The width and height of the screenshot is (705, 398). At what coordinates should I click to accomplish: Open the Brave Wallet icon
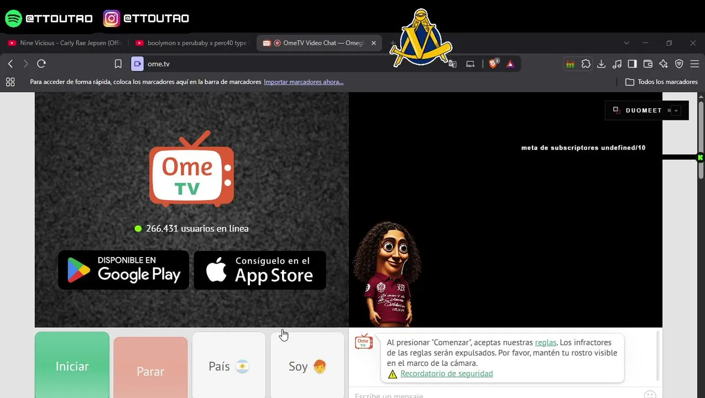(648, 64)
